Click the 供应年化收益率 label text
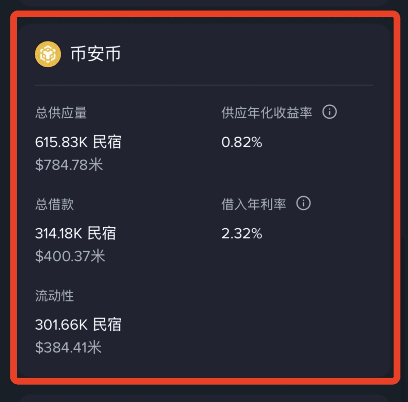 (x=267, y=113)
